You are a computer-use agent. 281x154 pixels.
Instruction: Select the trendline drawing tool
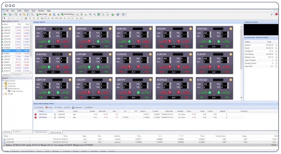coord(22,18)
